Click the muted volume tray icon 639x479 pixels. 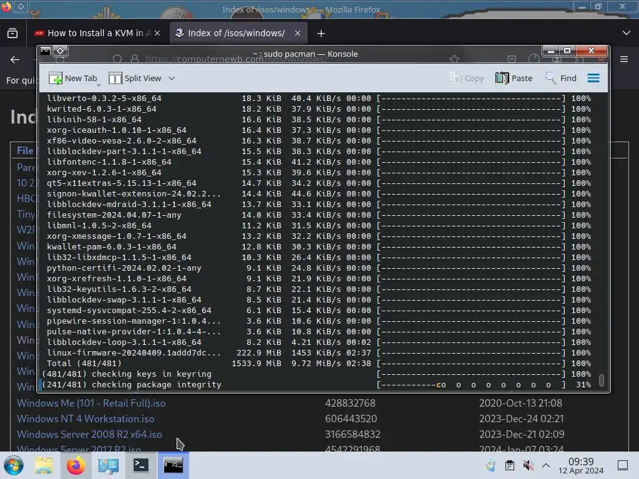(528, 465)
